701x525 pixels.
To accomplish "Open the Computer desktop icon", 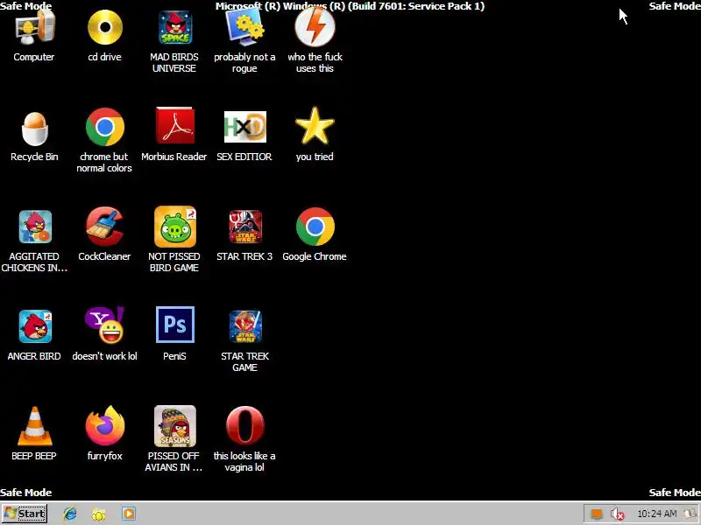I will pos(34,28).
